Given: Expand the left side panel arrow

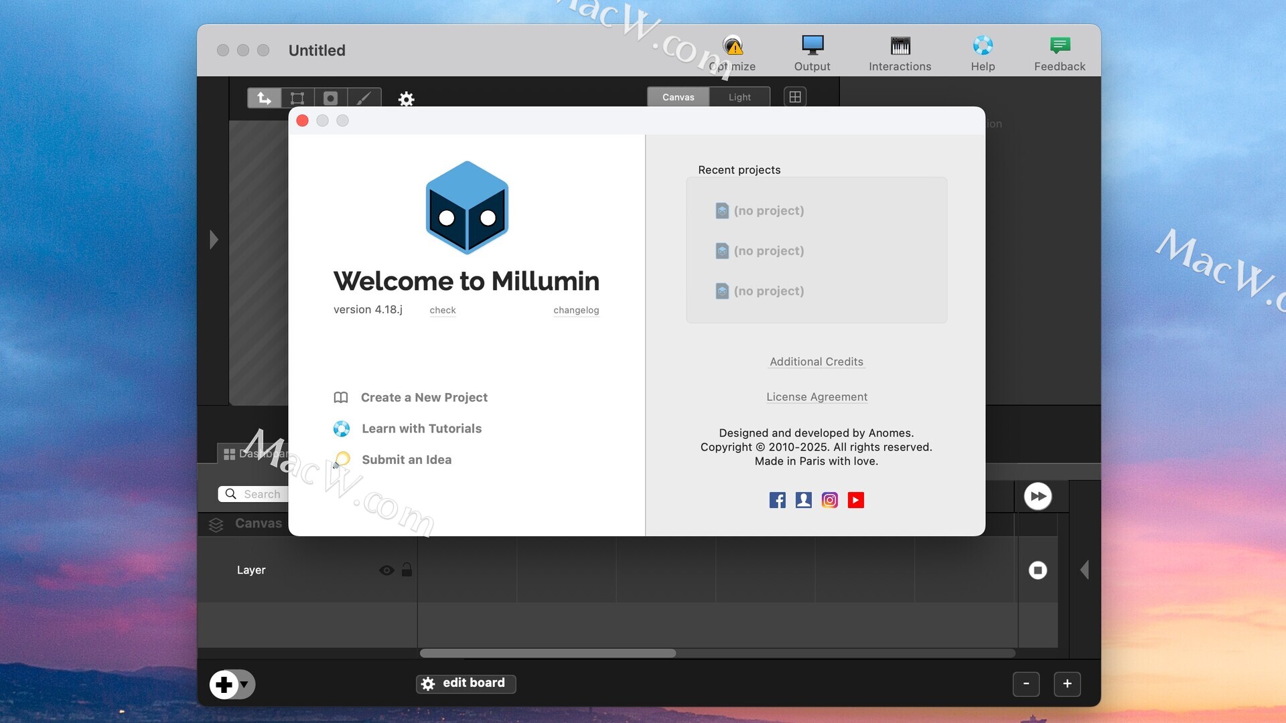Looking at the screenshot, I should click(x=214, y=239).
